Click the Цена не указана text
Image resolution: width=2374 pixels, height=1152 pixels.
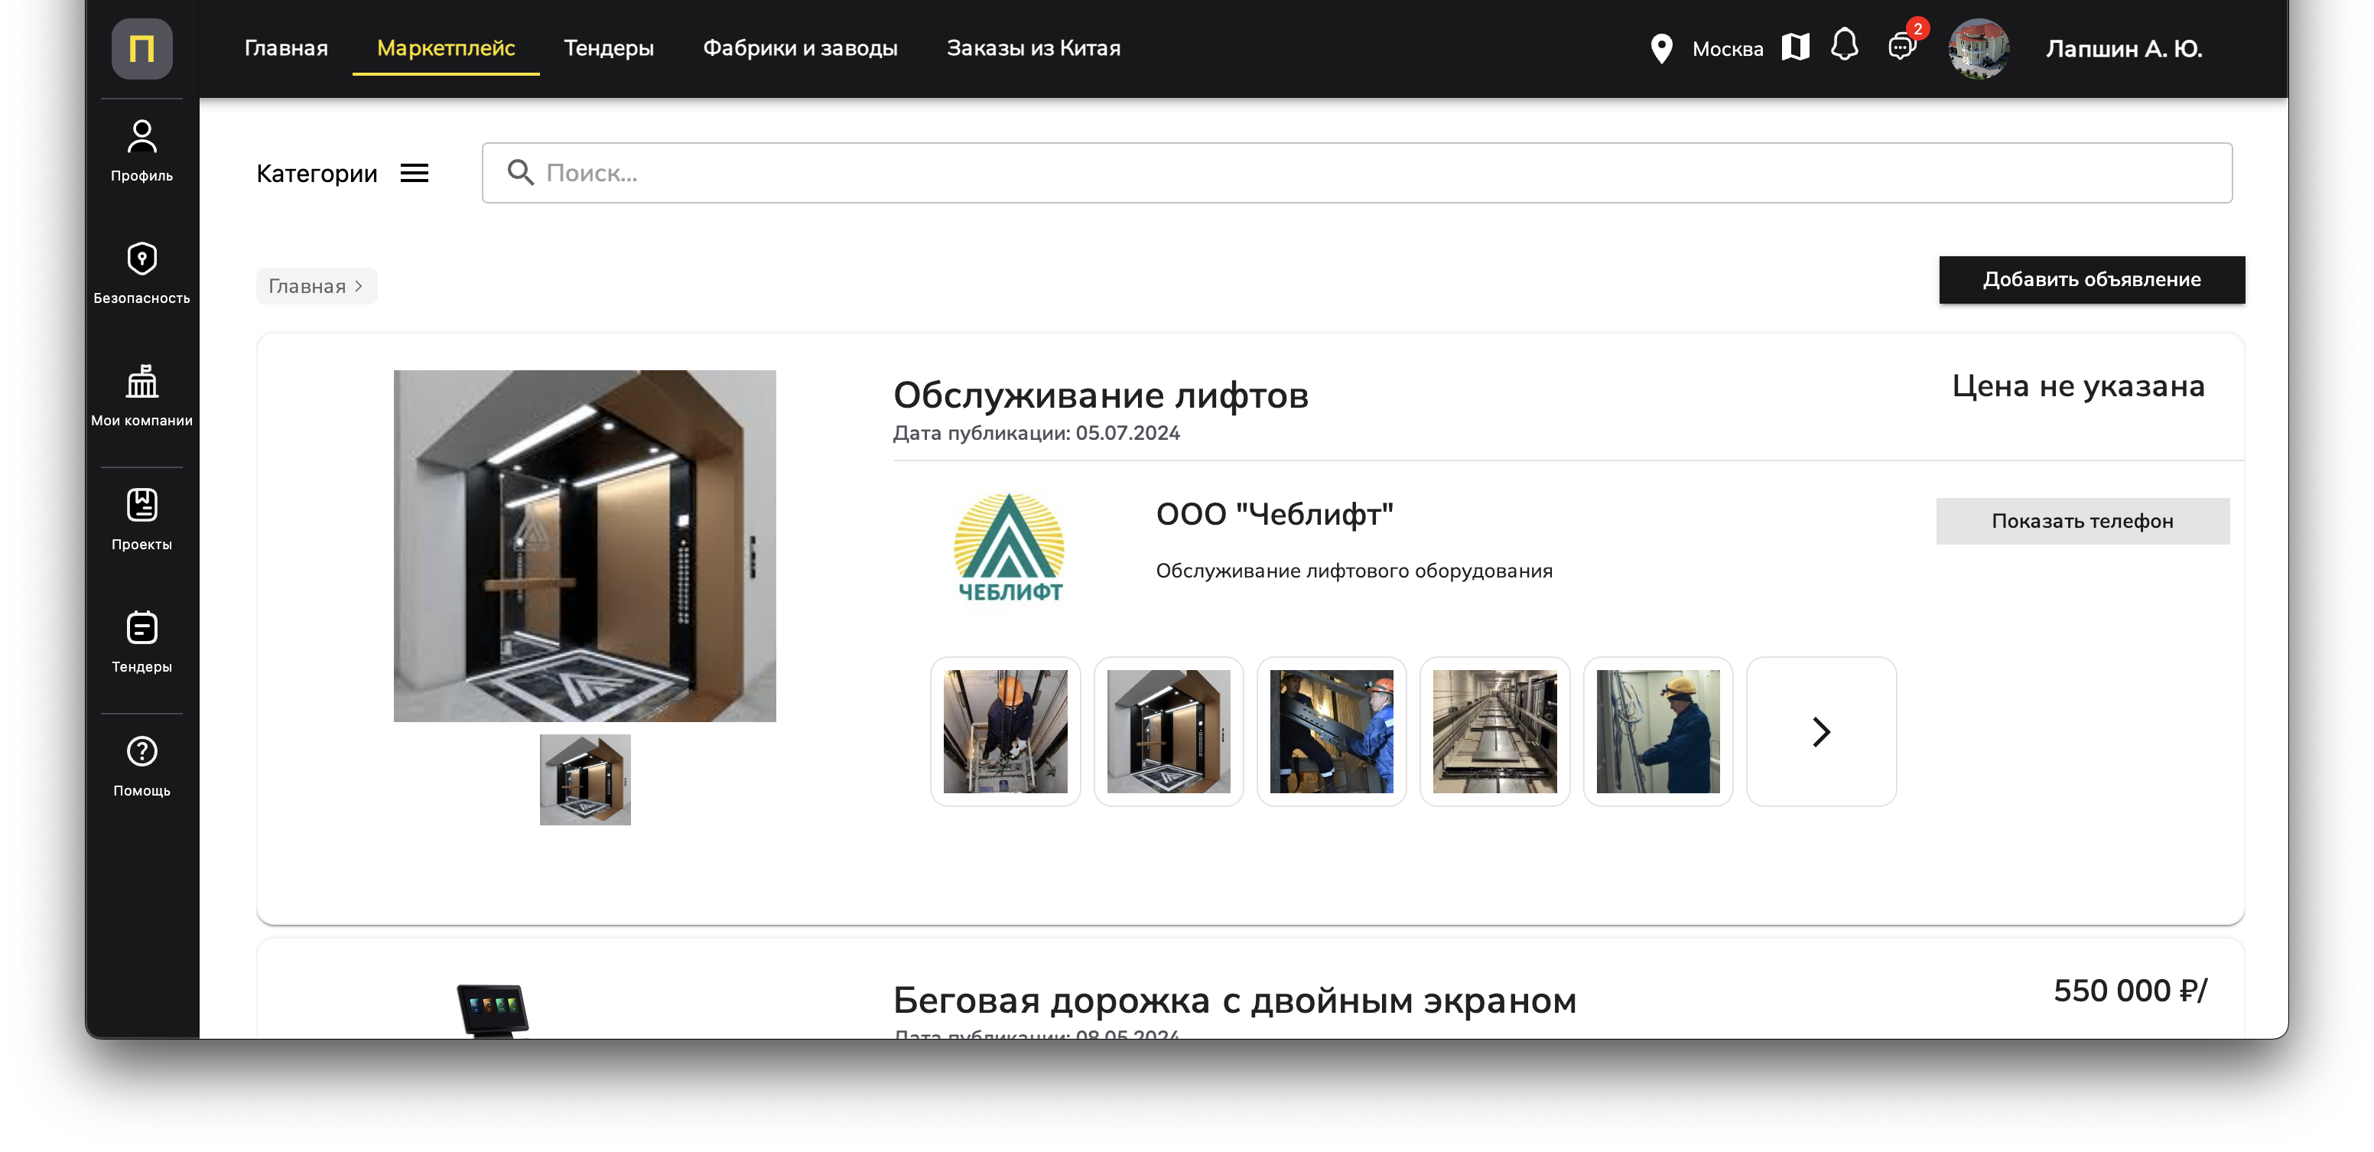click(x=2078, y=386)
